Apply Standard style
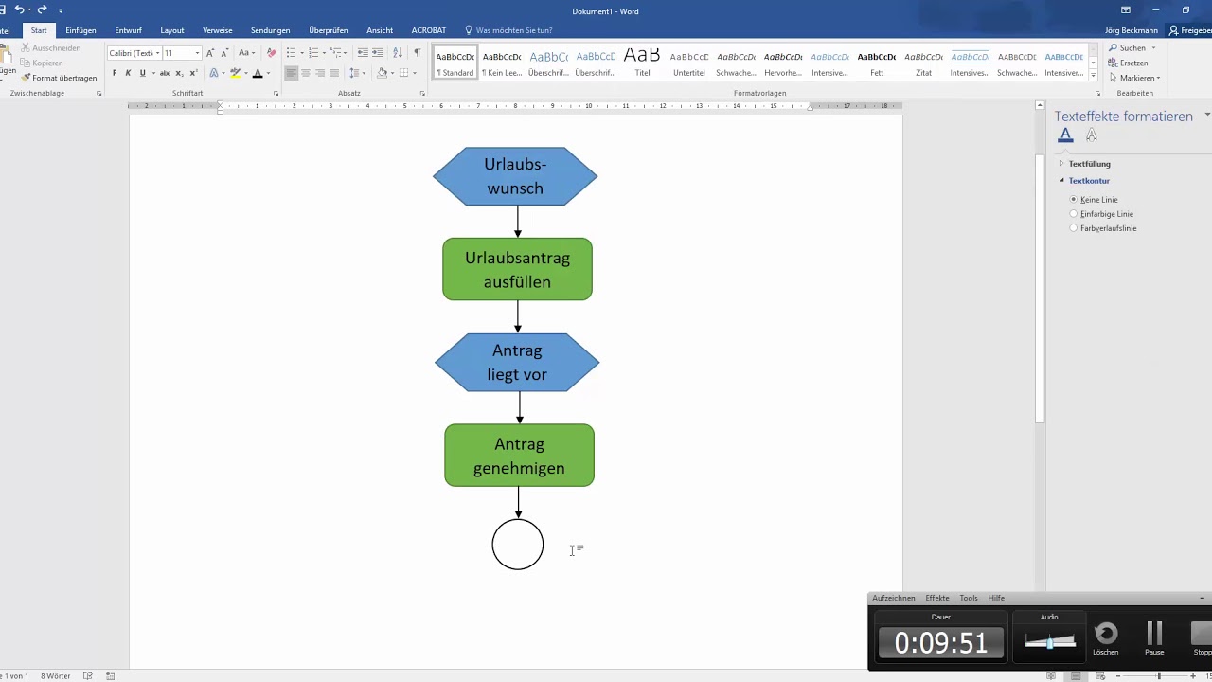Screen dimensions: 1212x682 (x=455, y=63)
